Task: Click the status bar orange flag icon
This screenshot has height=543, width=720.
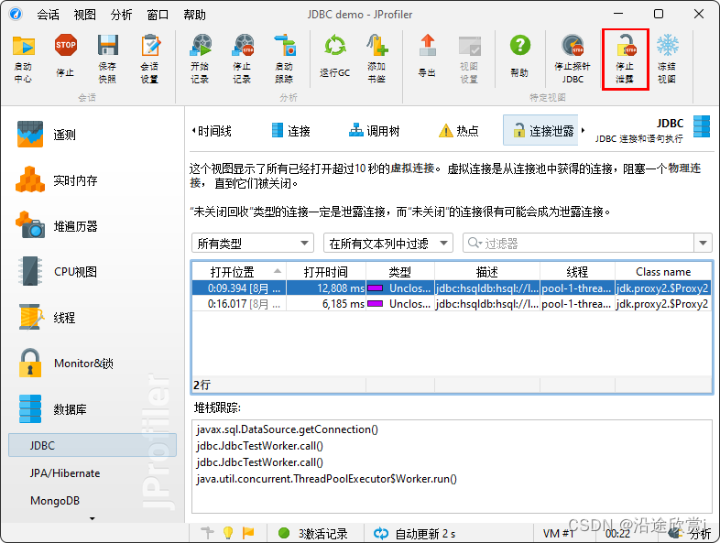Action: pyautogui.click(x=248, y=533)
